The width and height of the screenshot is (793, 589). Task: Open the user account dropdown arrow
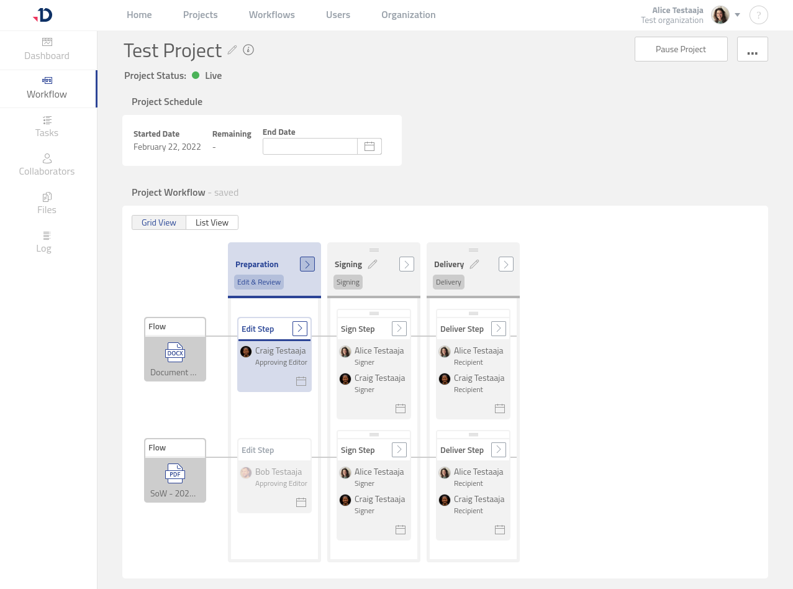(738, 15)
